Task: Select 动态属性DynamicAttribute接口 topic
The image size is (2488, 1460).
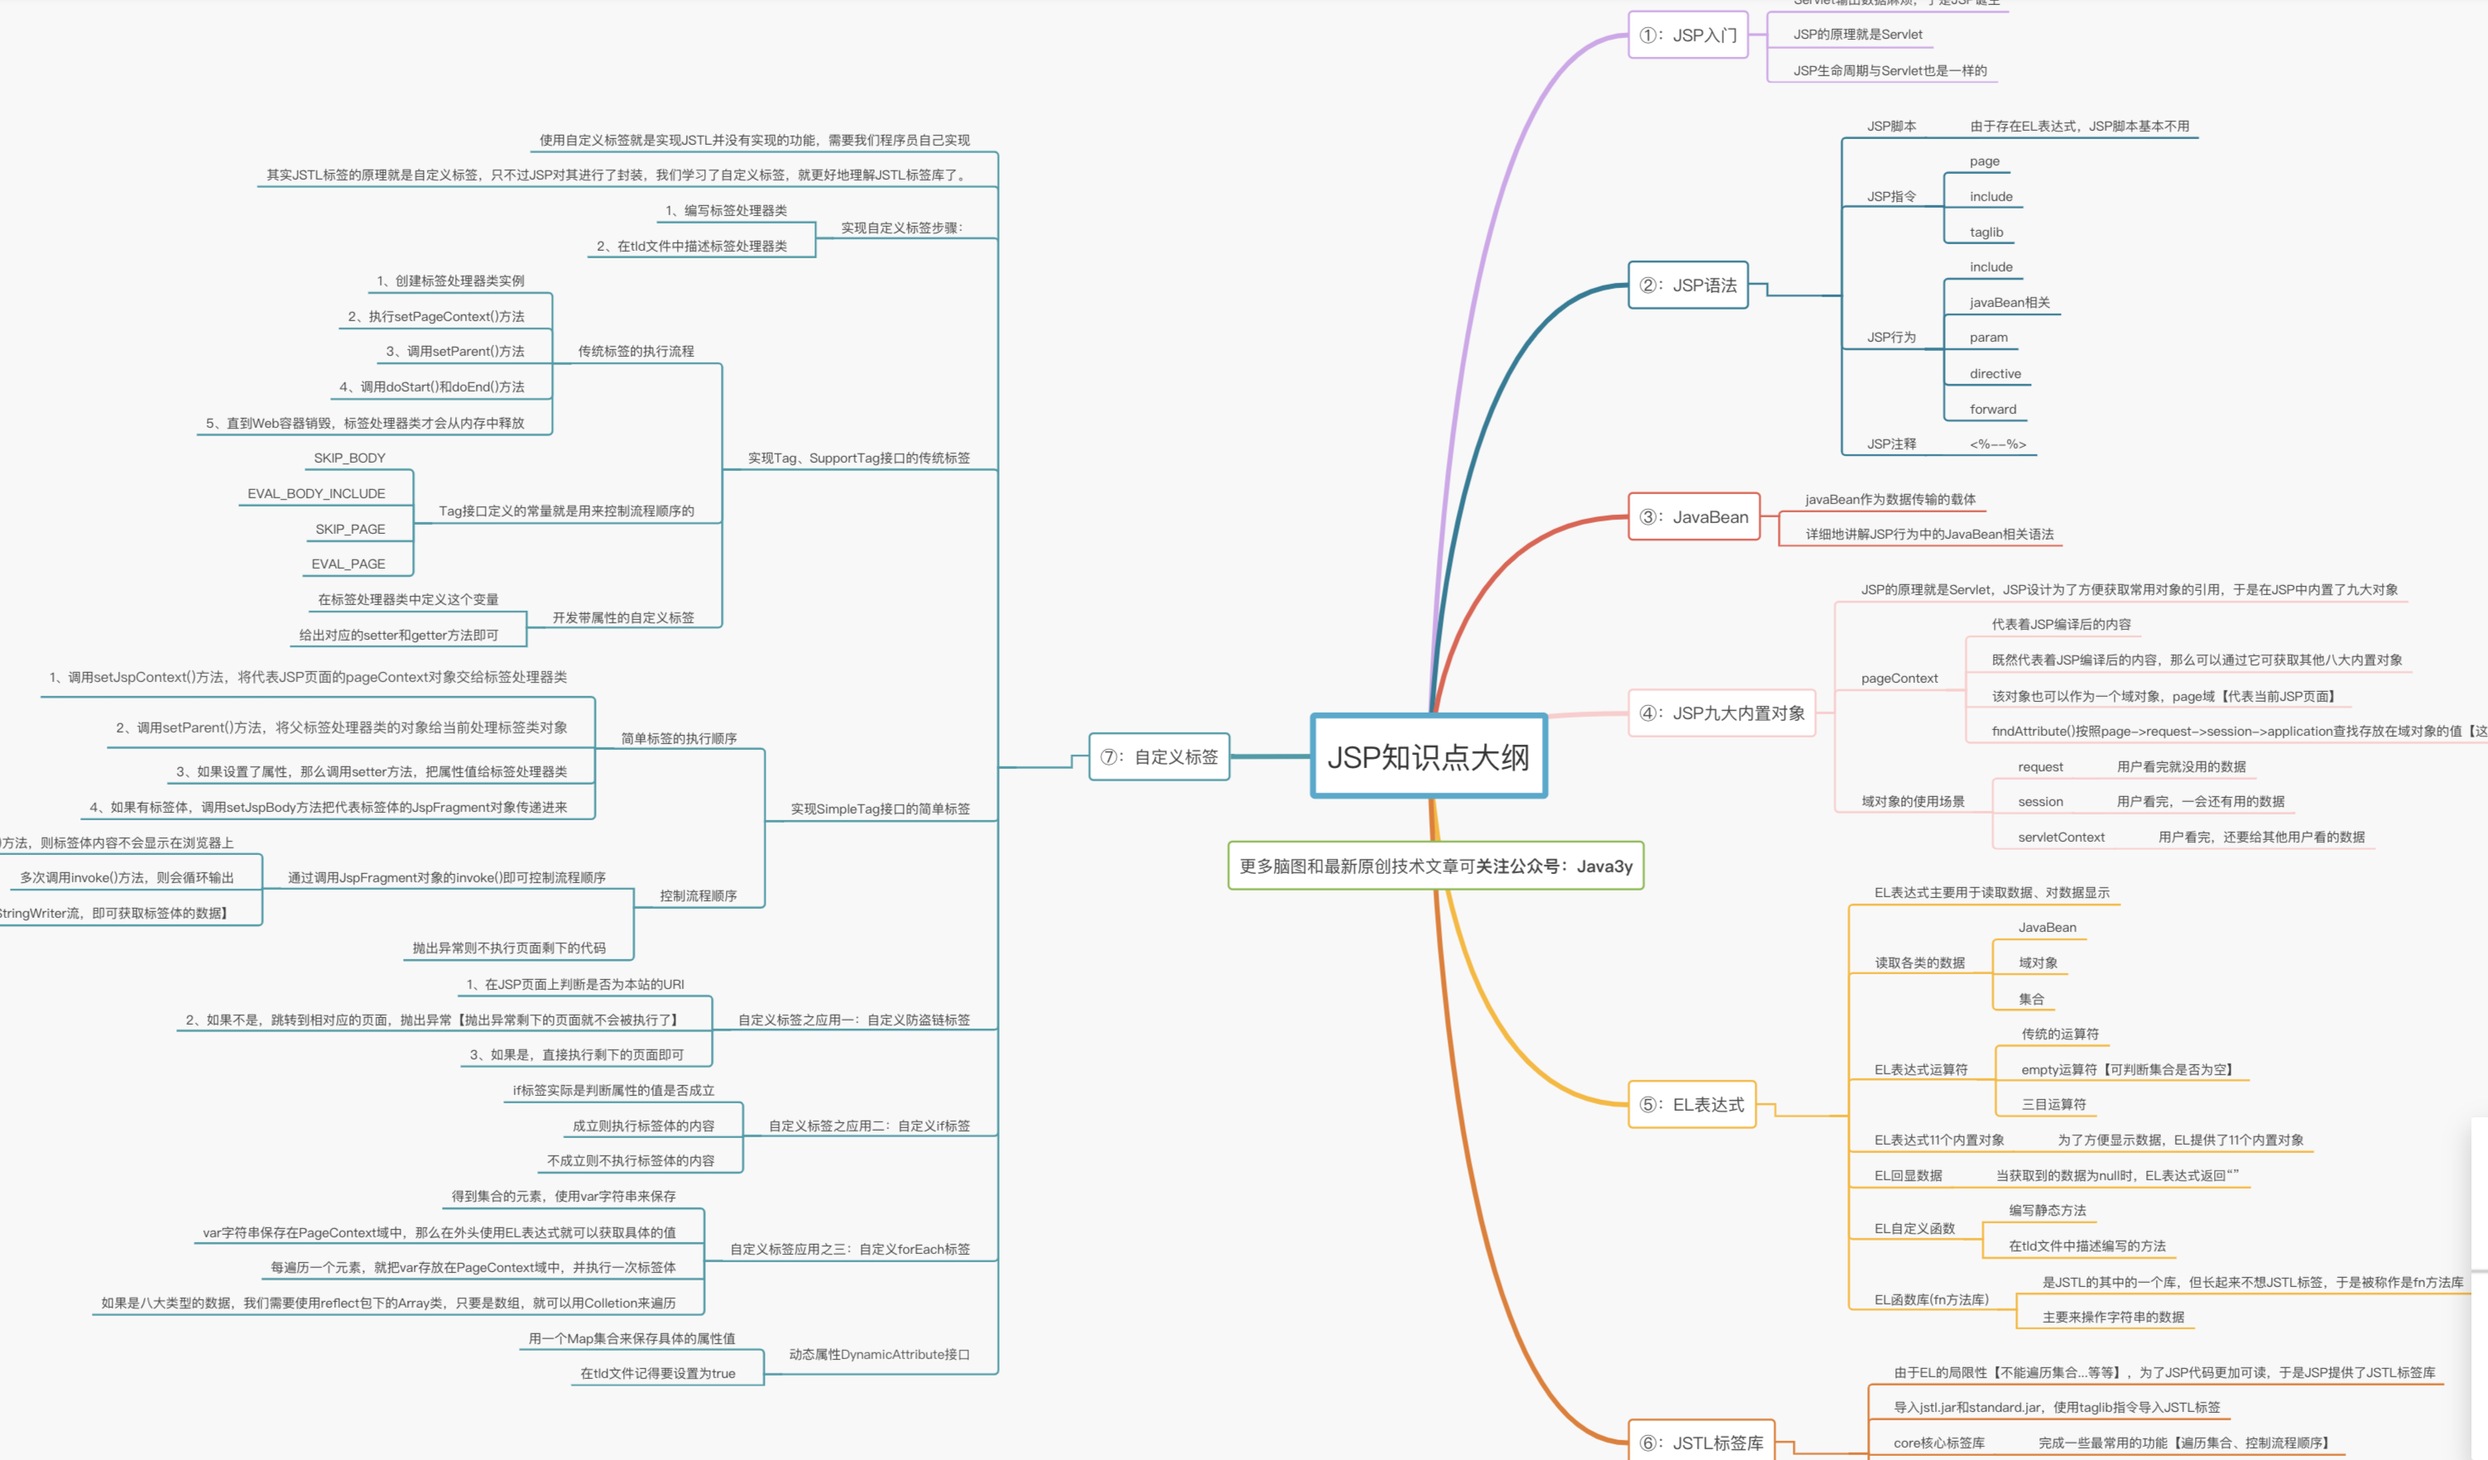Action: (877, 1354)
